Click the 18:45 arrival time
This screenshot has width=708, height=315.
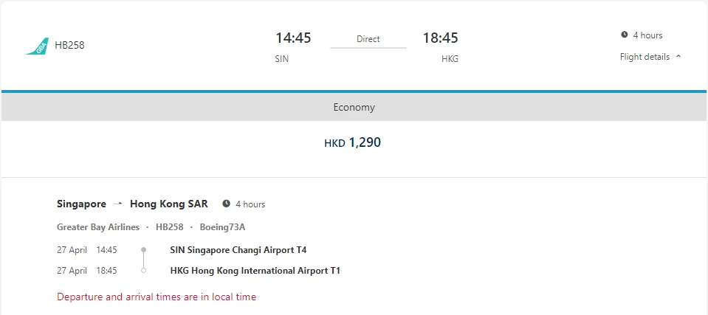coord(440,38)
